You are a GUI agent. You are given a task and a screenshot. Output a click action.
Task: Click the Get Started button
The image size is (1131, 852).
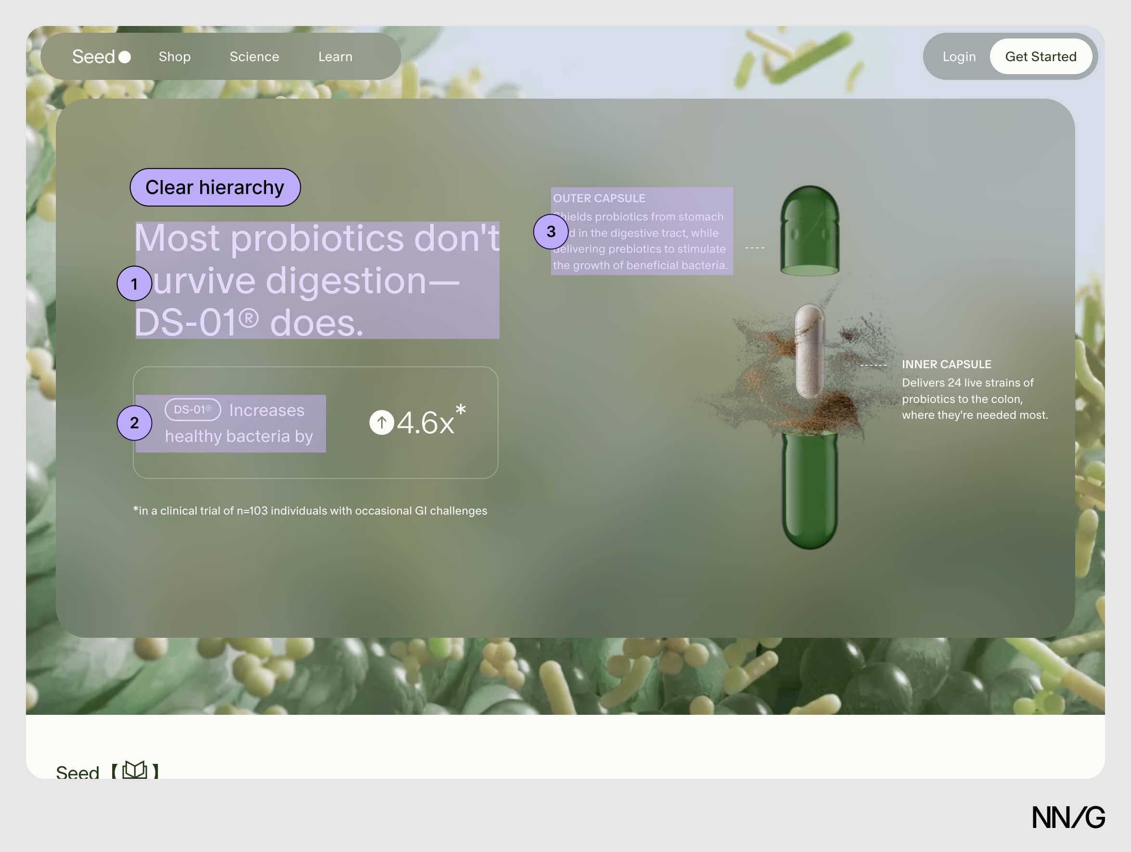pos(1041,57)
